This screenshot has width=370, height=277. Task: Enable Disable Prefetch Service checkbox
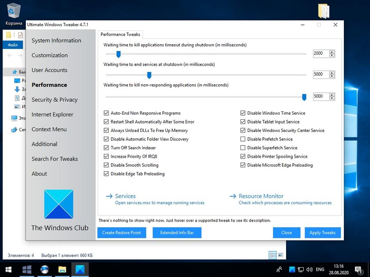[x=243, y=139]
